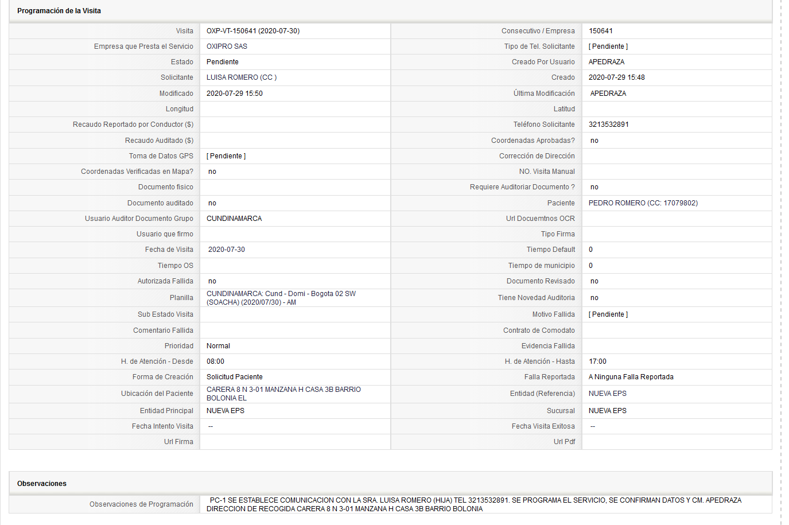Click the Fecha Visita Exitosa label
Screen dimensions: 789x525
click(543, 426)
